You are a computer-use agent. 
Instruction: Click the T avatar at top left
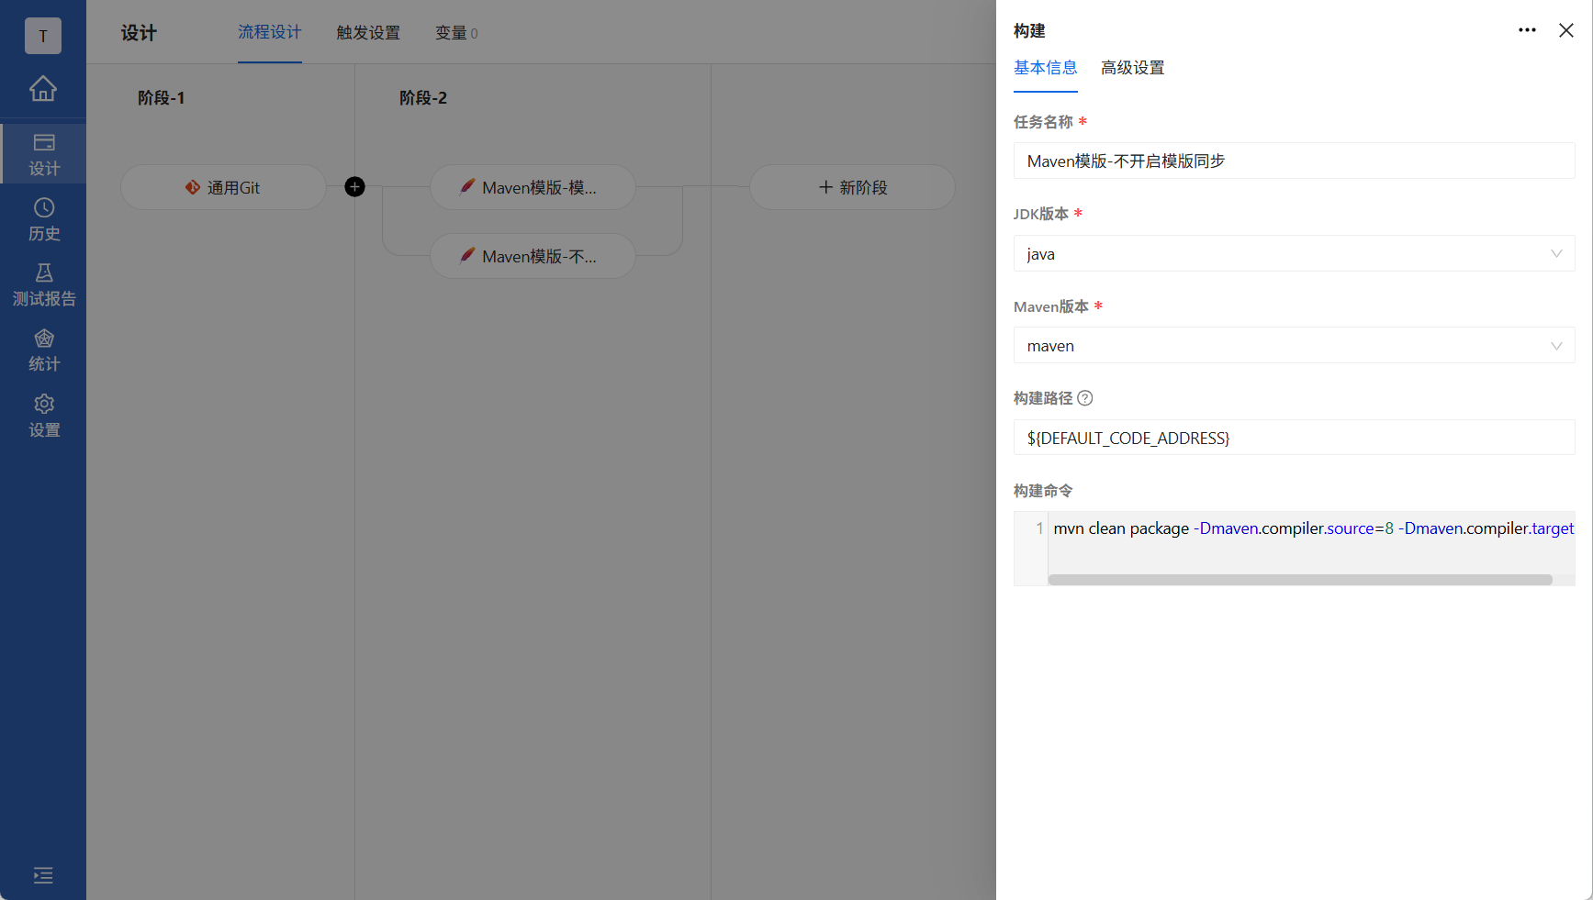[x=42, y=36]
